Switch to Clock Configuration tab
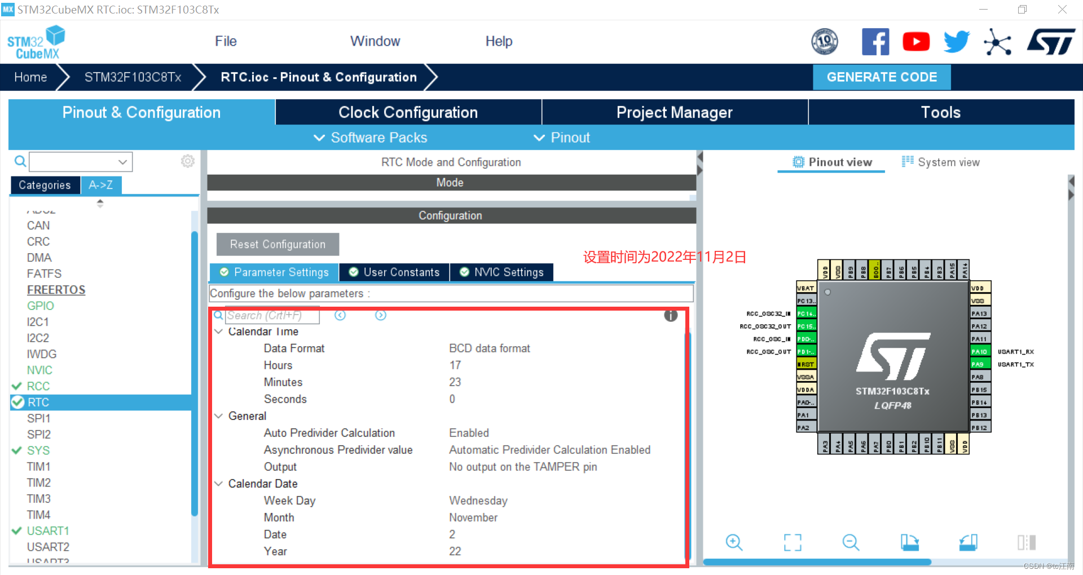Screen dimensions: 1083x575 coord(408,112)
